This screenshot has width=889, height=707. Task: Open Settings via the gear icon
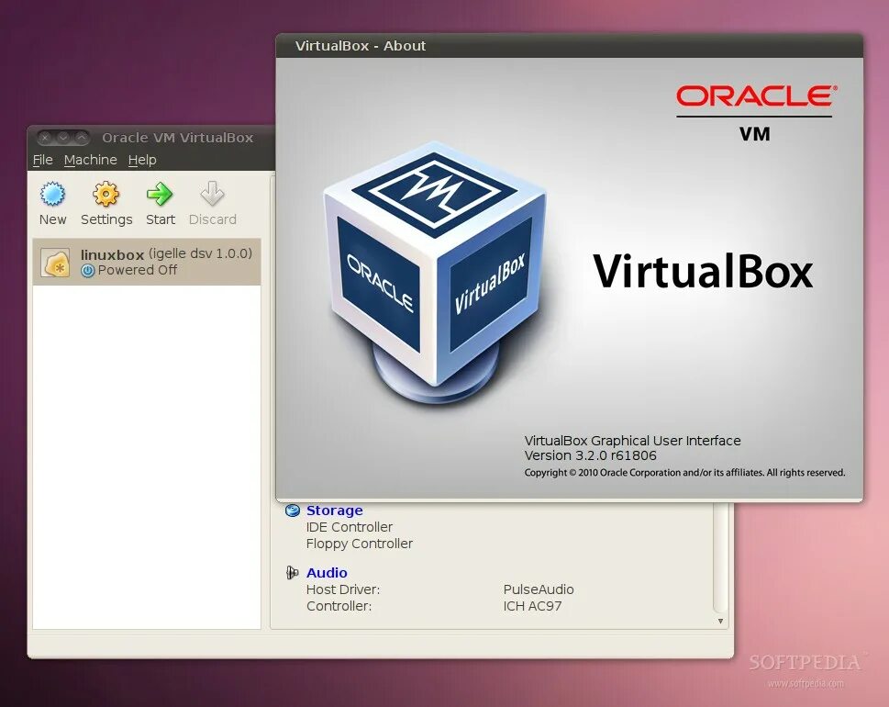click(106, 194)
